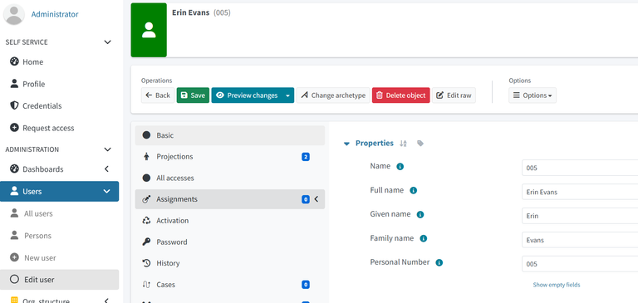Click the Full name input field

pos(580,192)
